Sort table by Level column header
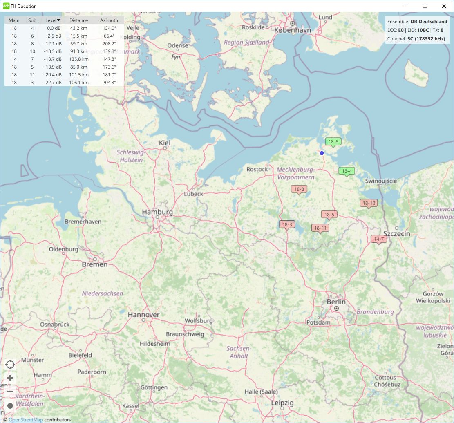 pyautogui.click(x=53, y=20)
